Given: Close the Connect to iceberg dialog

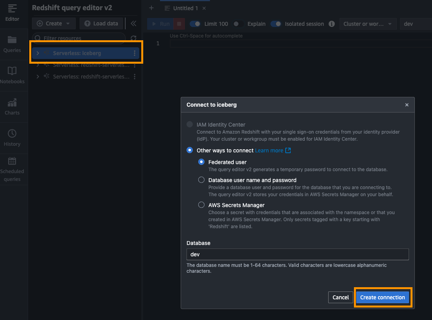Looking at the screenshot, I should [407, 105].
